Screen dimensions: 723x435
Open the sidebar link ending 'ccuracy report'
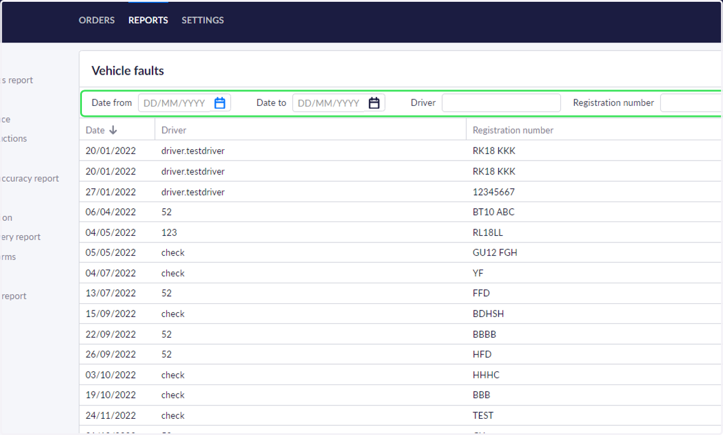coord(30,178)
